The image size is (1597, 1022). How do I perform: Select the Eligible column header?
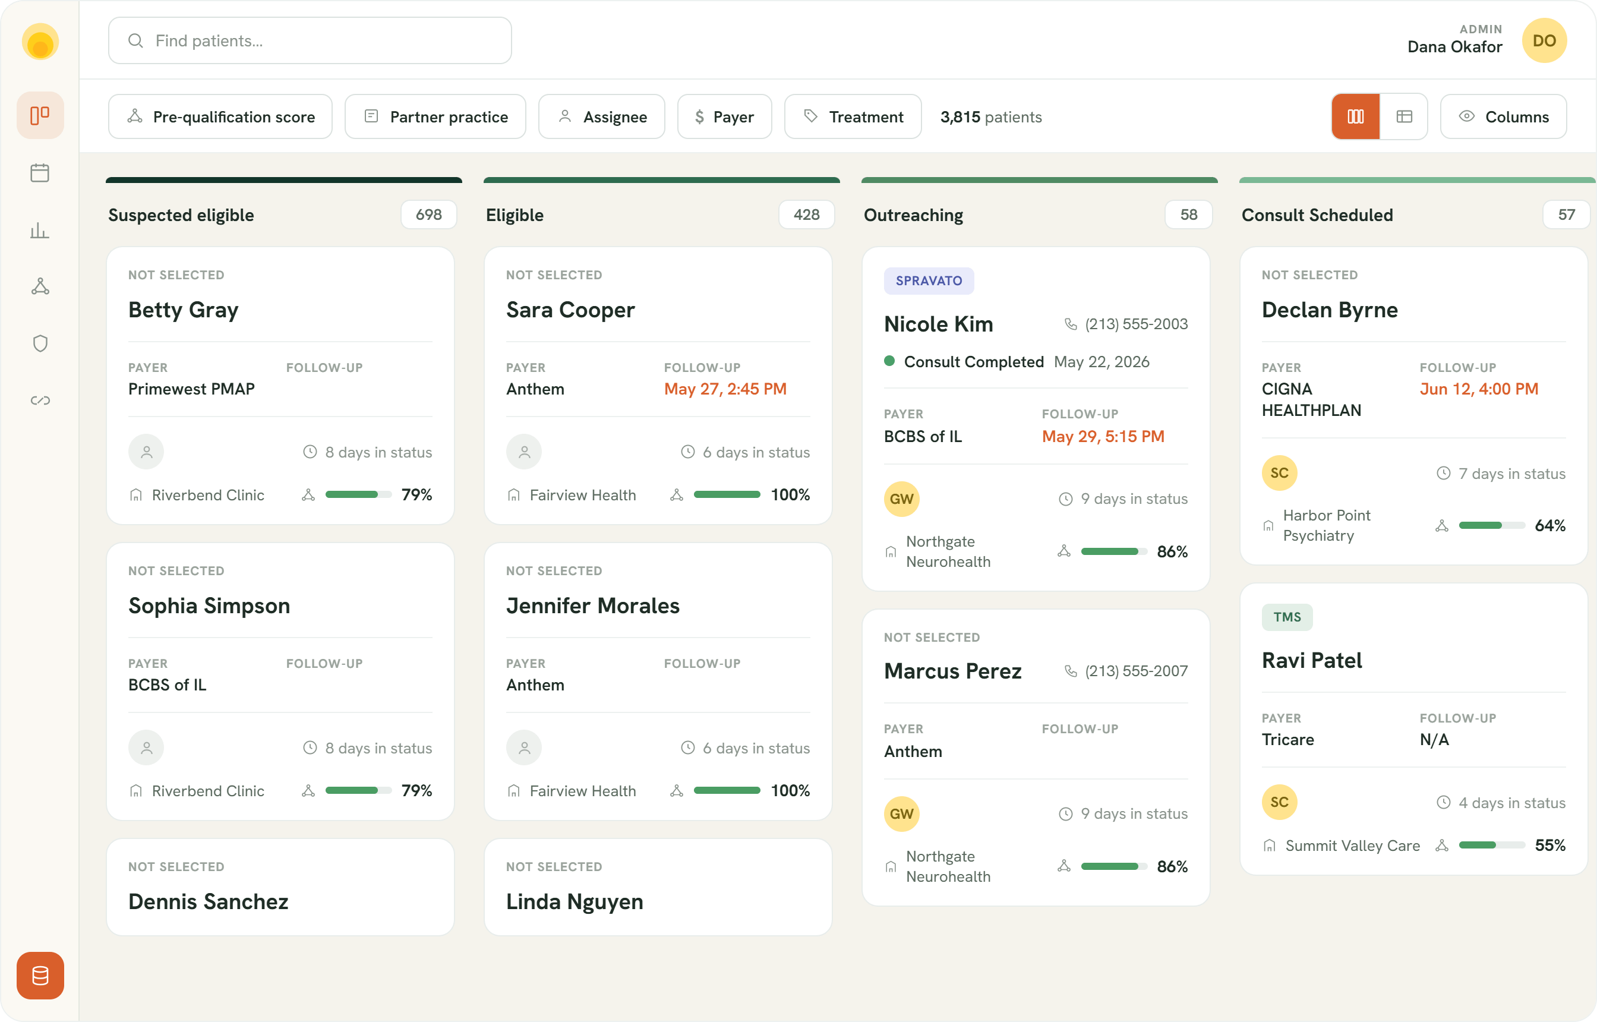coord(514,215)
